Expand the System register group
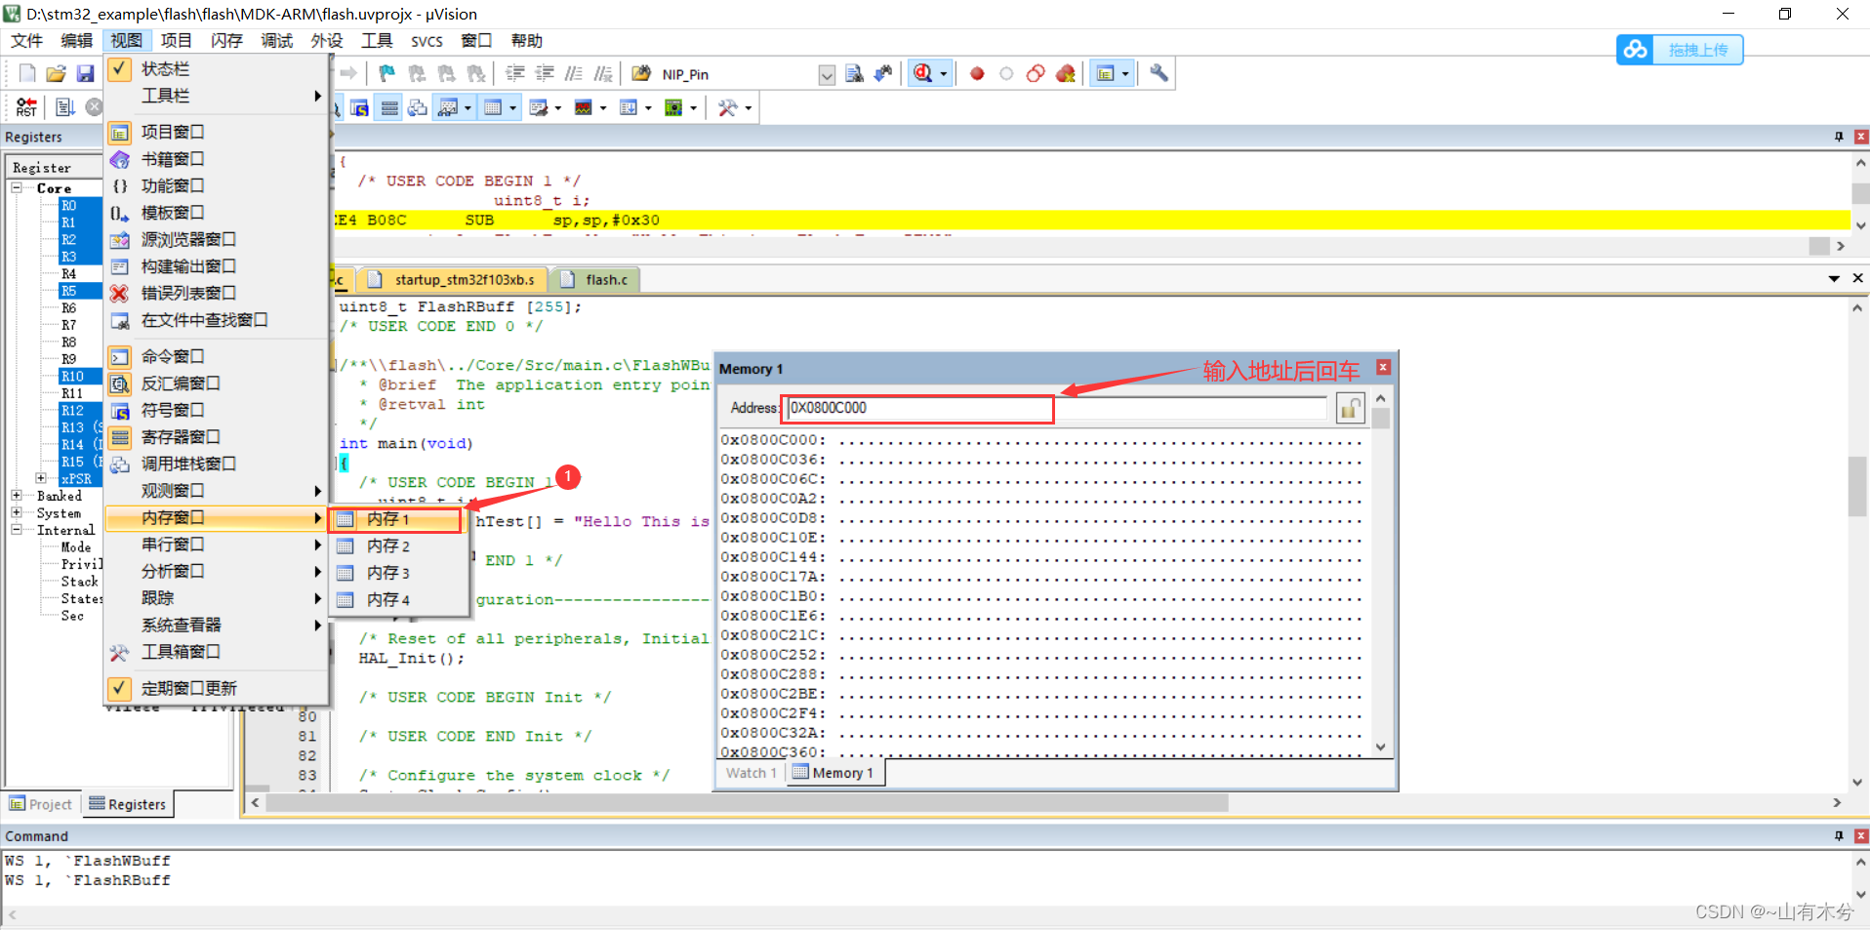 [17, 512]
